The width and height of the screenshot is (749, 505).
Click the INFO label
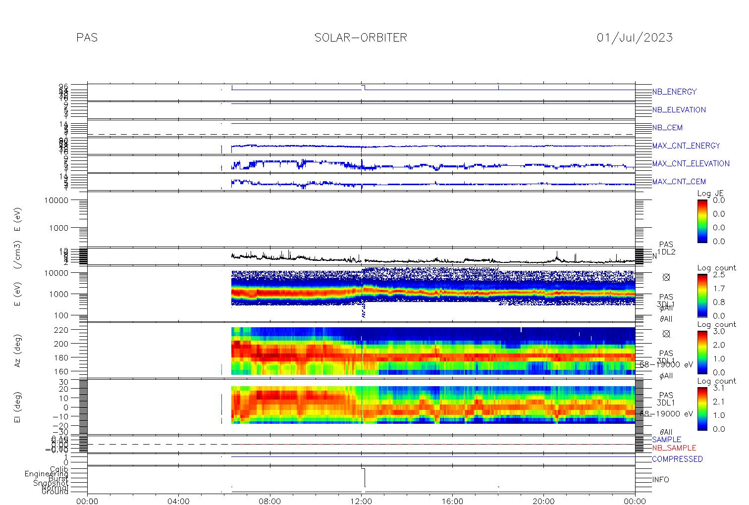point(660,480)
